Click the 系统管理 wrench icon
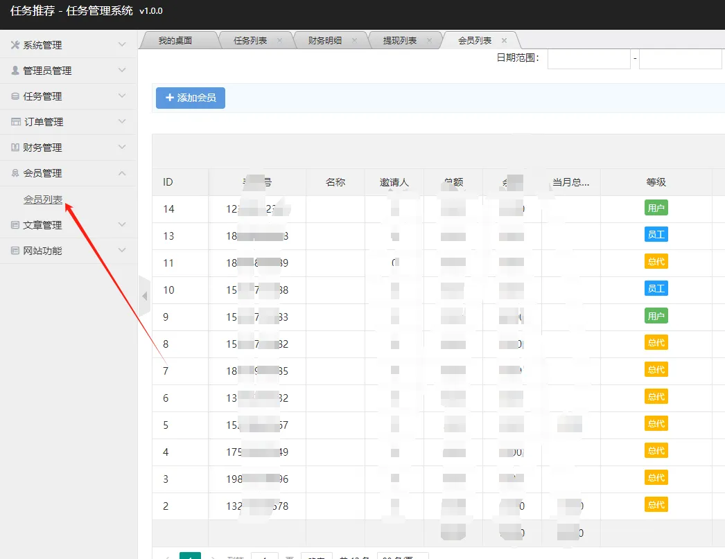This screenshot has width=725, height=559. [x=15, y=45]
